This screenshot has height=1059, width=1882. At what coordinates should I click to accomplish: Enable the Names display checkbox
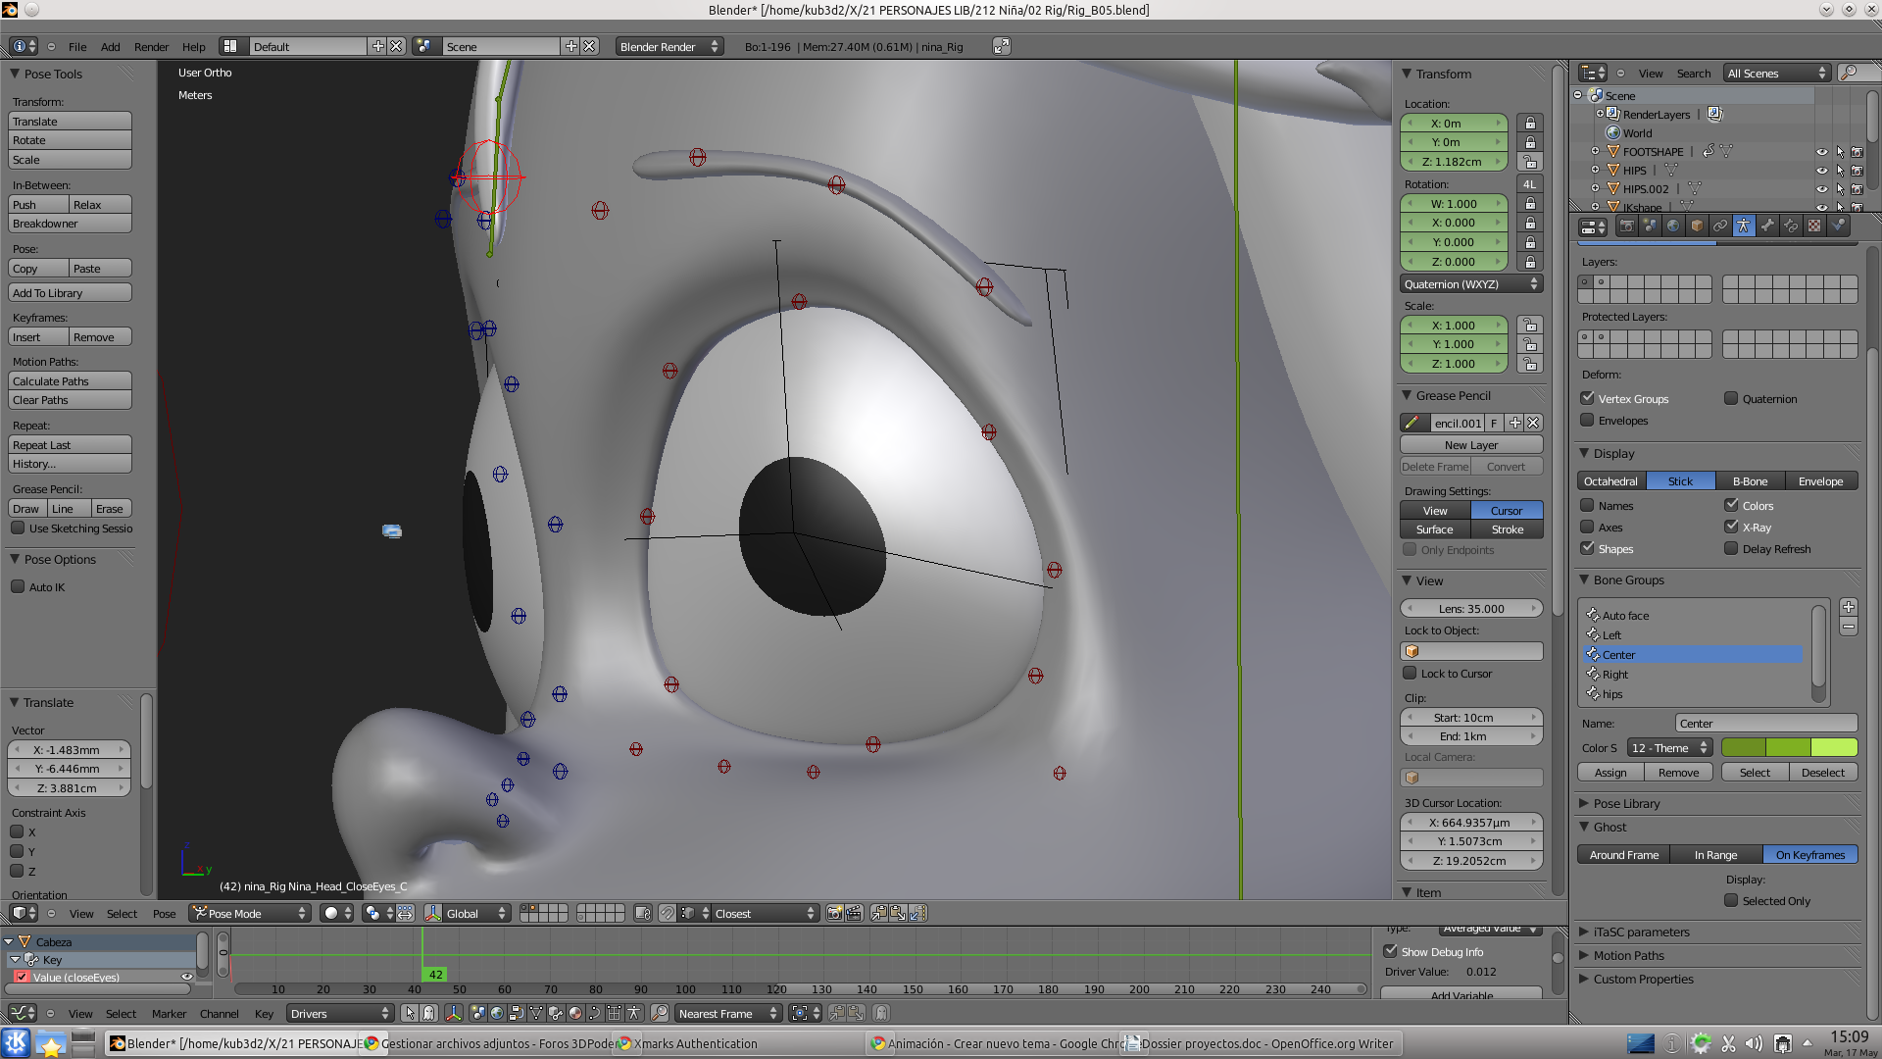(1587, 506)
